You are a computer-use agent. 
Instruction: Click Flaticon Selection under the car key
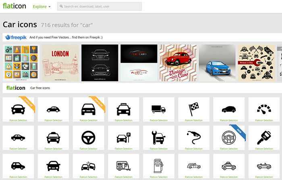tap(264, 149)
